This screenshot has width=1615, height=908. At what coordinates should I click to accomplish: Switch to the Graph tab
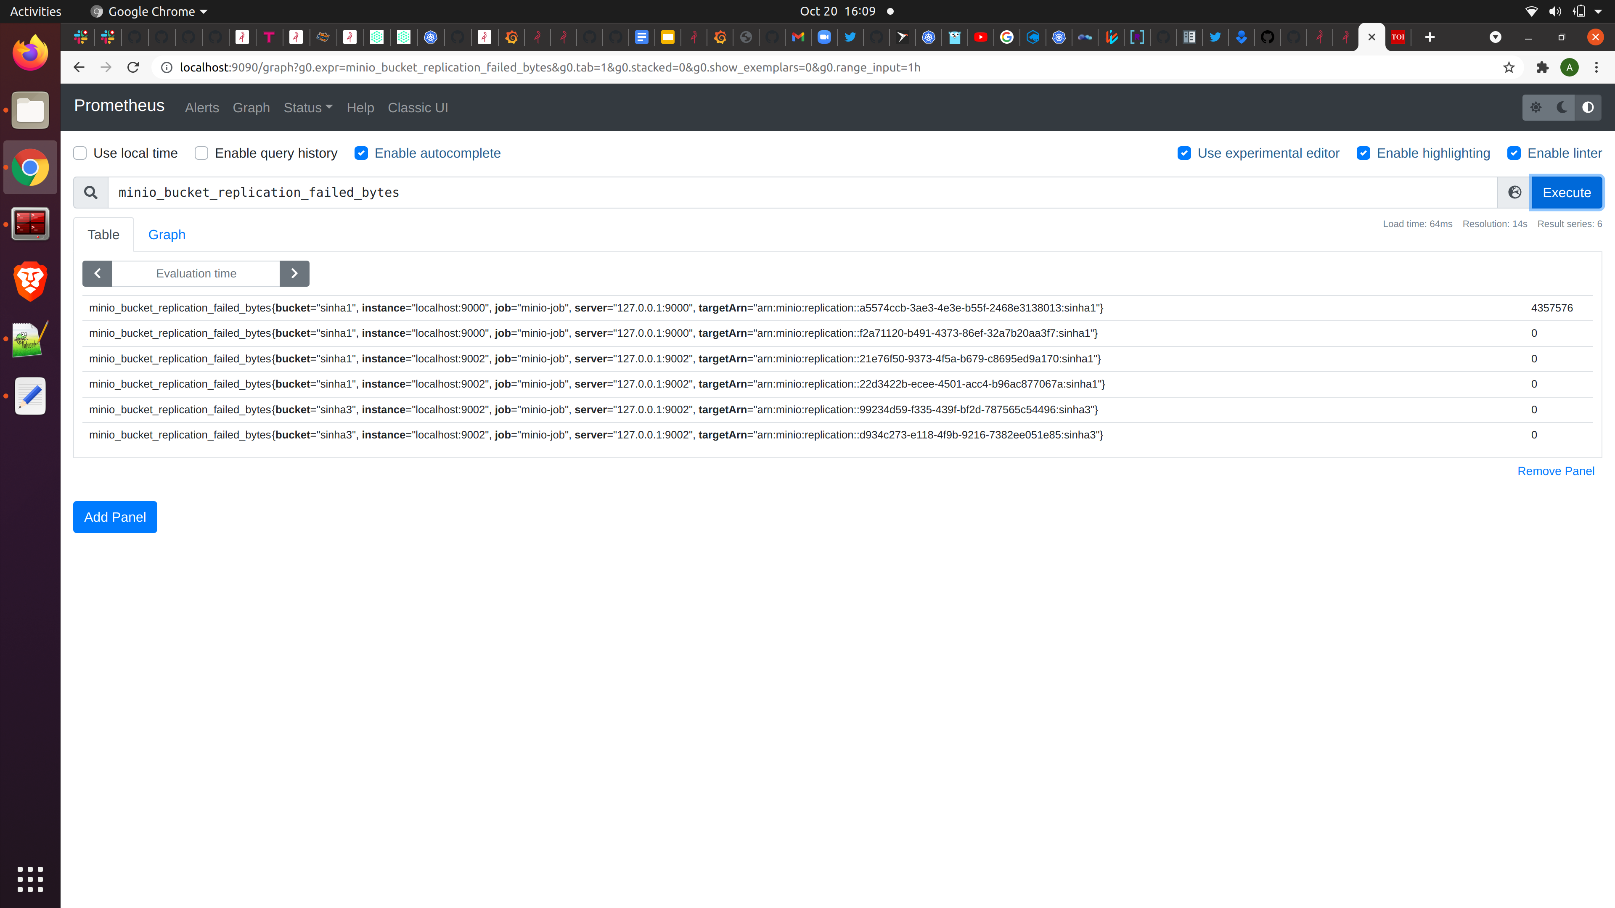(x=166, y=235)
